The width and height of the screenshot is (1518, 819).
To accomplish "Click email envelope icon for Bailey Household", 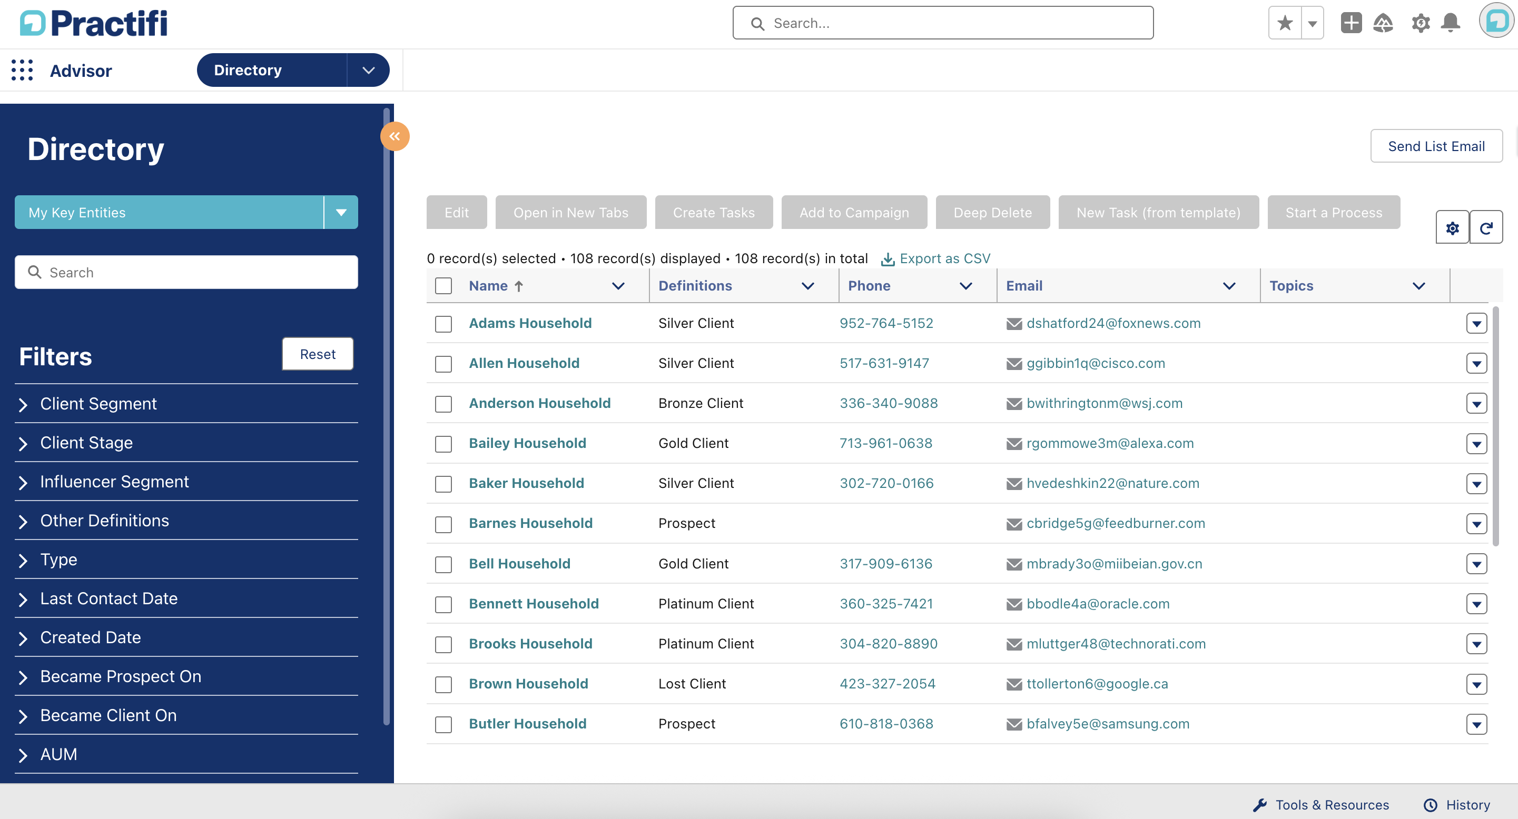I will tap(1014, 444).
